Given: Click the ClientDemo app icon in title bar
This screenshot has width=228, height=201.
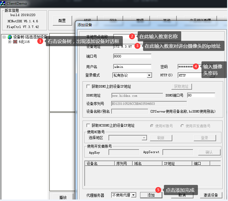Looking at the screenshot, I should tap(3, 3).
